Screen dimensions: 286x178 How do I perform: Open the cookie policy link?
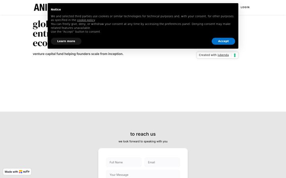tap(86, 20)
